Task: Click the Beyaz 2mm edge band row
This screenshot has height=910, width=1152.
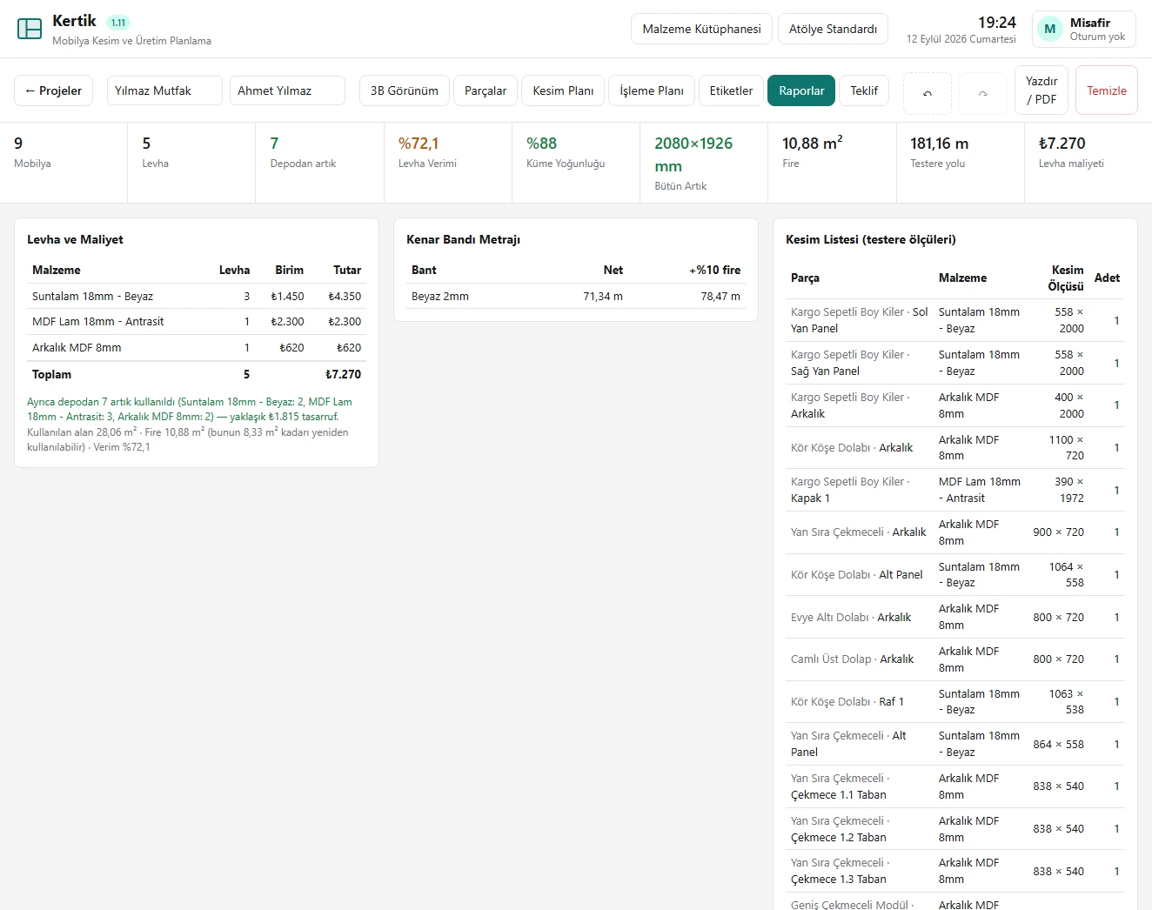Action: pos(576,297)
